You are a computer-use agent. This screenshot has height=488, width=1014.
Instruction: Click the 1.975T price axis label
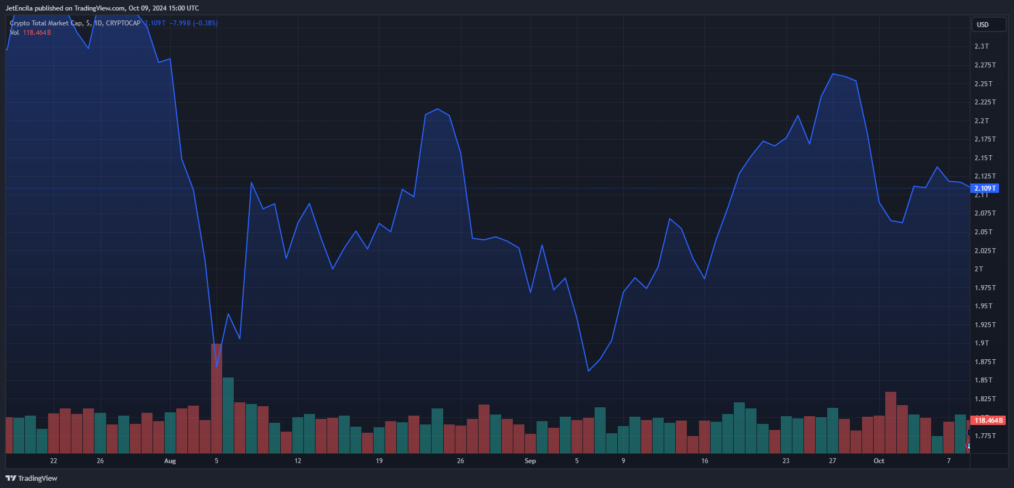pos(985,288)
